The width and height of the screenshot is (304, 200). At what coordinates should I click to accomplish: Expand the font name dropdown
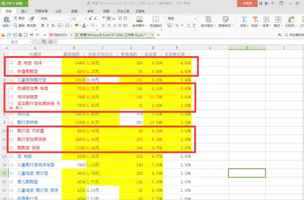click(69, 18)
